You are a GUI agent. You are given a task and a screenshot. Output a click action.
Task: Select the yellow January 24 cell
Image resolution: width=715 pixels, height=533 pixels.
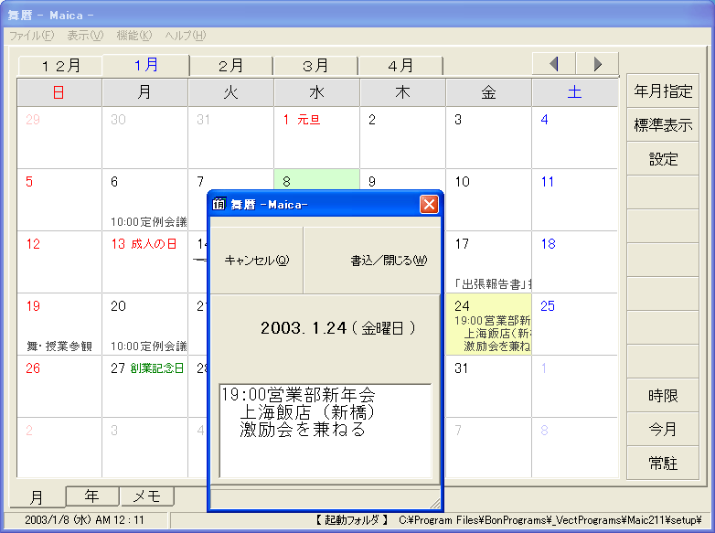tap(488, 324)
